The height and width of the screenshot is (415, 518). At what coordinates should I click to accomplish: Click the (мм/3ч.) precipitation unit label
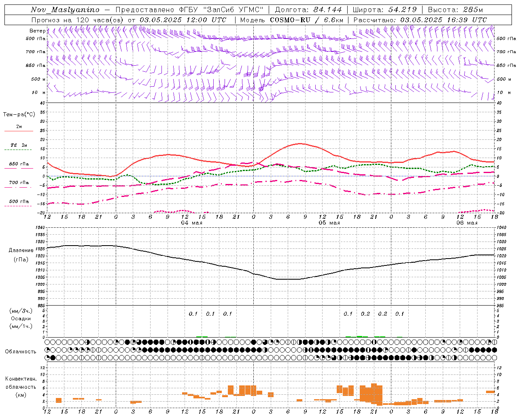21,311
